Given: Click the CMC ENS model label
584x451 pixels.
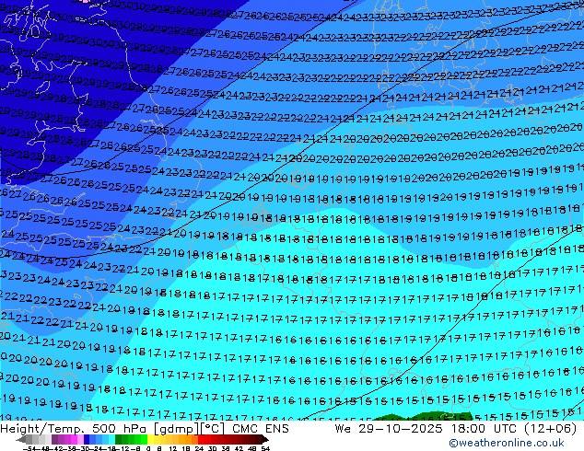Looking at the screenshot, I should pyautogui.click(x=261, y=429).
